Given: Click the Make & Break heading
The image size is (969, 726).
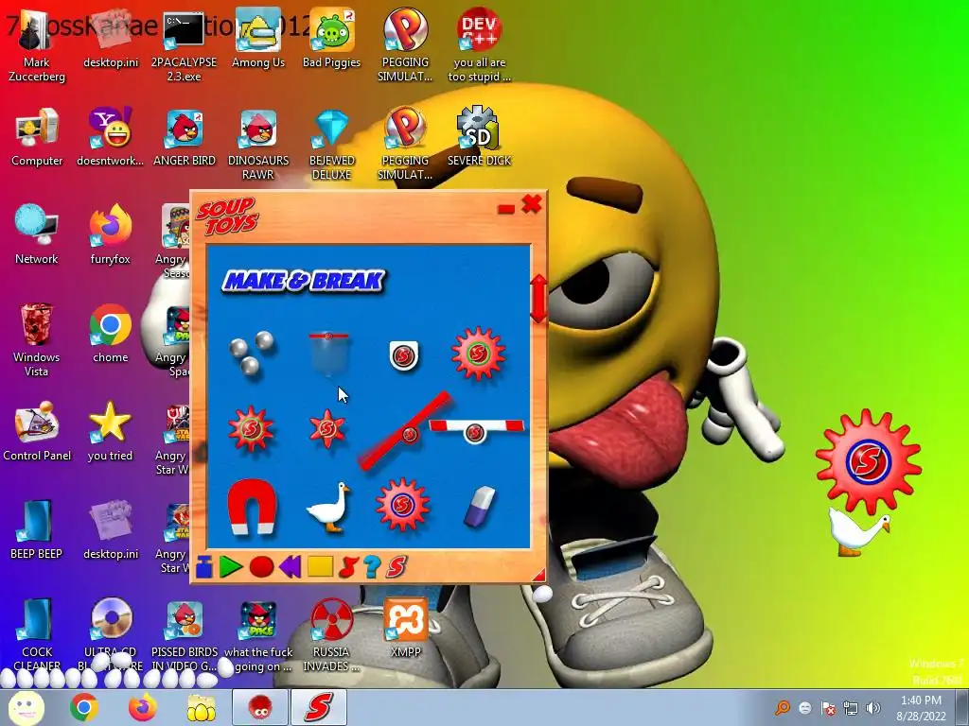Looking at the screenshot, I should (304, 281).
